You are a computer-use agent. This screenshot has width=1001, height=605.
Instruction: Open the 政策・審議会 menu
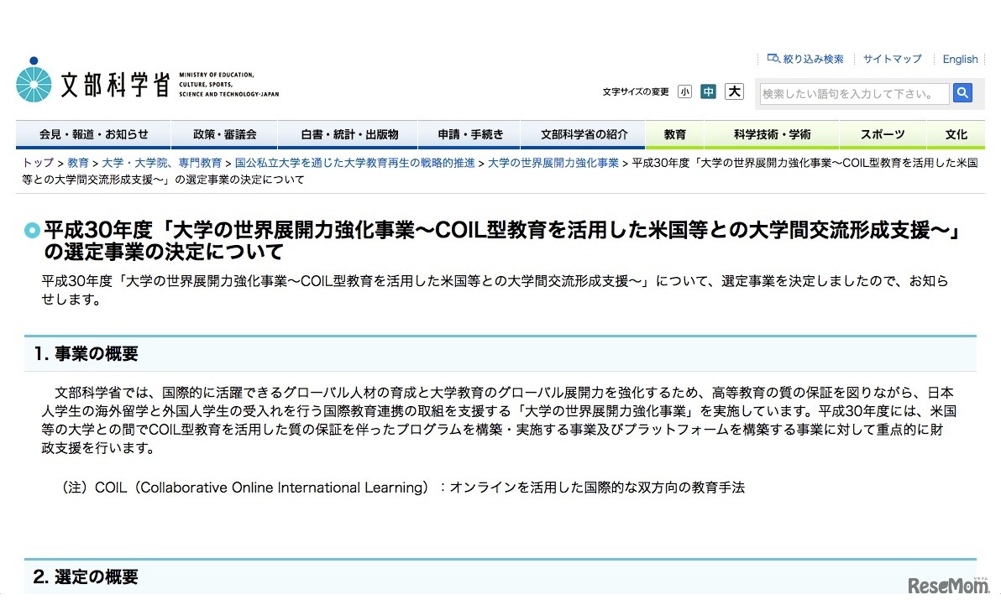(223, 133)
